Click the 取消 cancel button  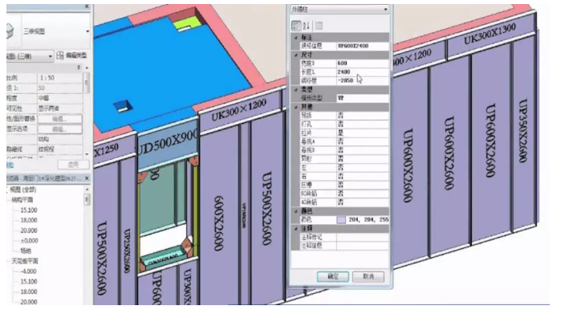tap(368, 276)
